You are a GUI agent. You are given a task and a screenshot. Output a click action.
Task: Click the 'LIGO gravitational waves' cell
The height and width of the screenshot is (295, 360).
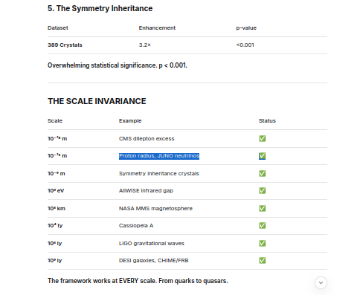click(152, 244)
